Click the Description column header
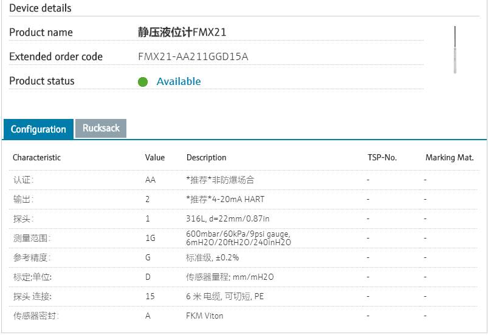 [x=206, y=158]
